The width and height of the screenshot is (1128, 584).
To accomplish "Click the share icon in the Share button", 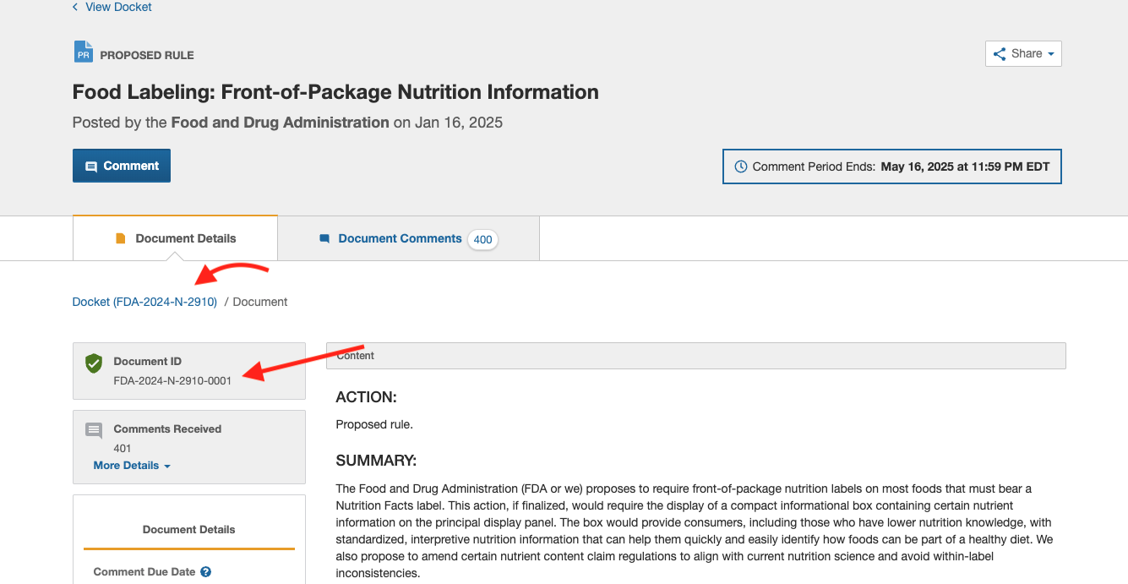I will (1000, 54).
